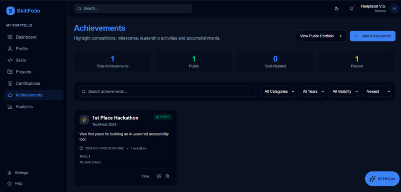Click the Hariprasat V.S. user name
Screen dimensions: 401x192
tap(373, 6)
